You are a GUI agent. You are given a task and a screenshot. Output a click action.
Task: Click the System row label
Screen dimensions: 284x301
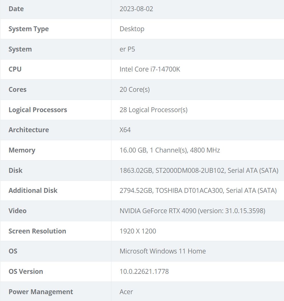(20, 49)
